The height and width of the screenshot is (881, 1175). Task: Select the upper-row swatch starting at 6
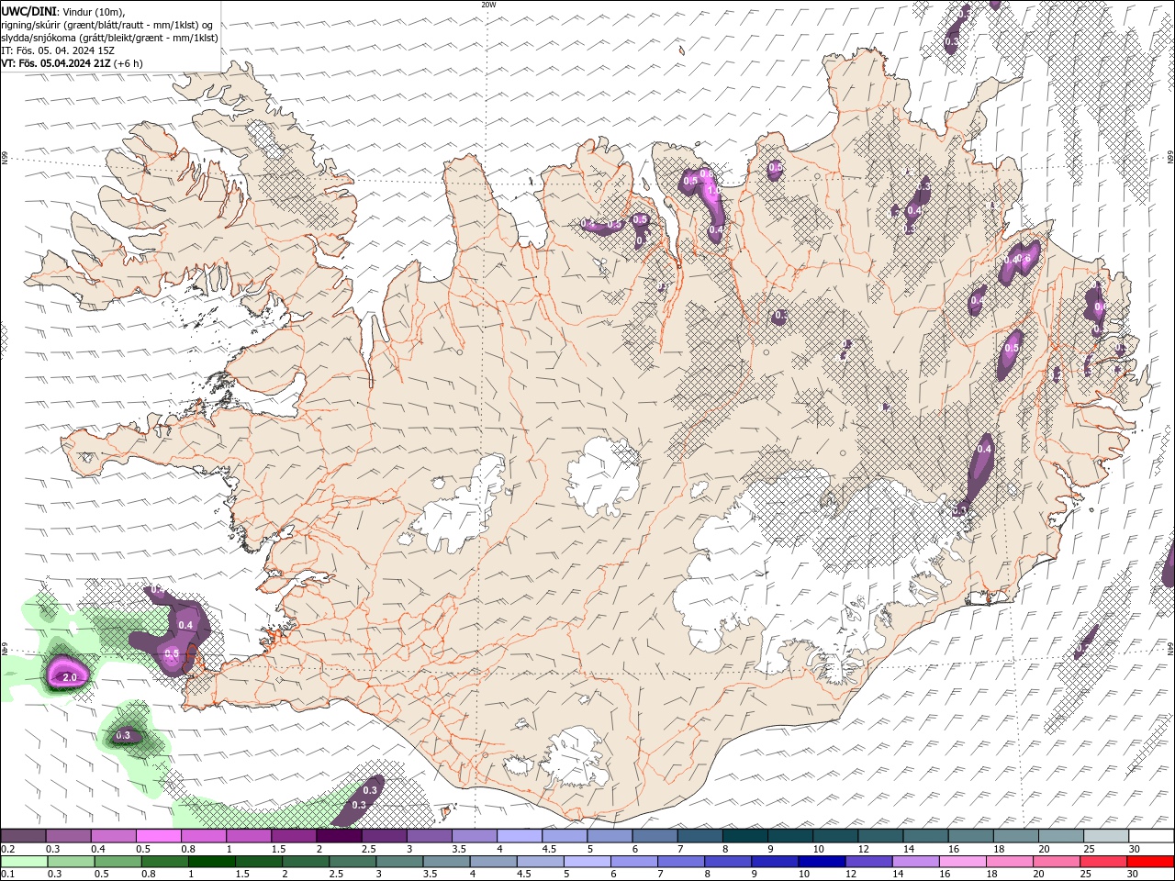click(x=655, y=836)
